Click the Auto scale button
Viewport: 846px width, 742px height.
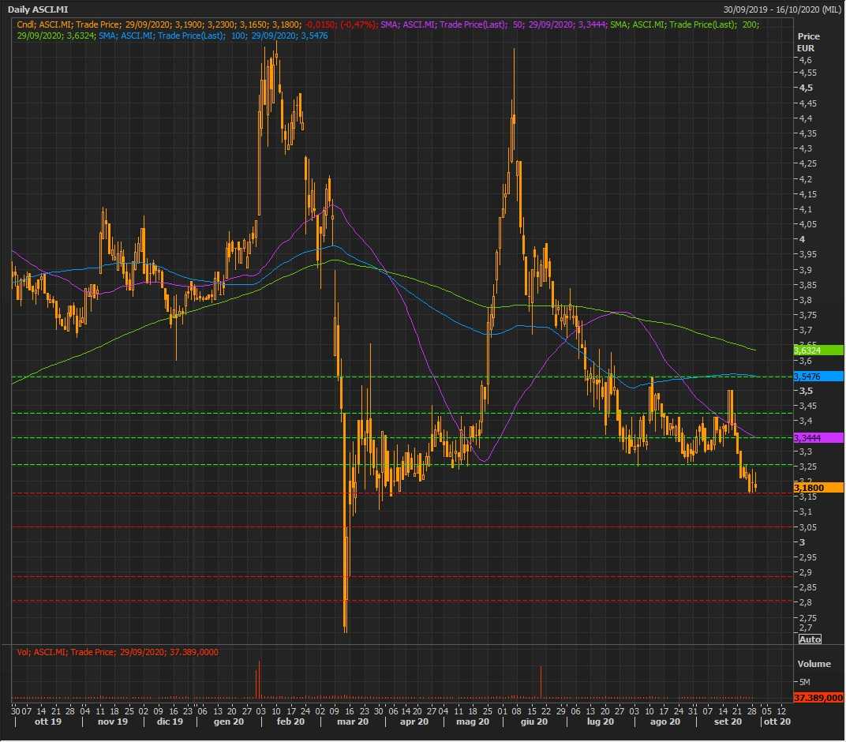(810, 639)
